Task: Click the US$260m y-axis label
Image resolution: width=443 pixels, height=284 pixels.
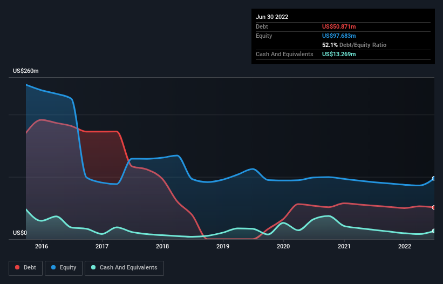Action: point(26,71)
